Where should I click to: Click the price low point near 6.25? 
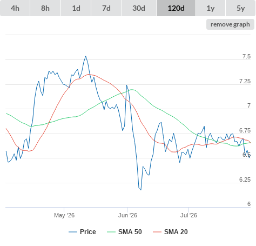click(141, 190)
